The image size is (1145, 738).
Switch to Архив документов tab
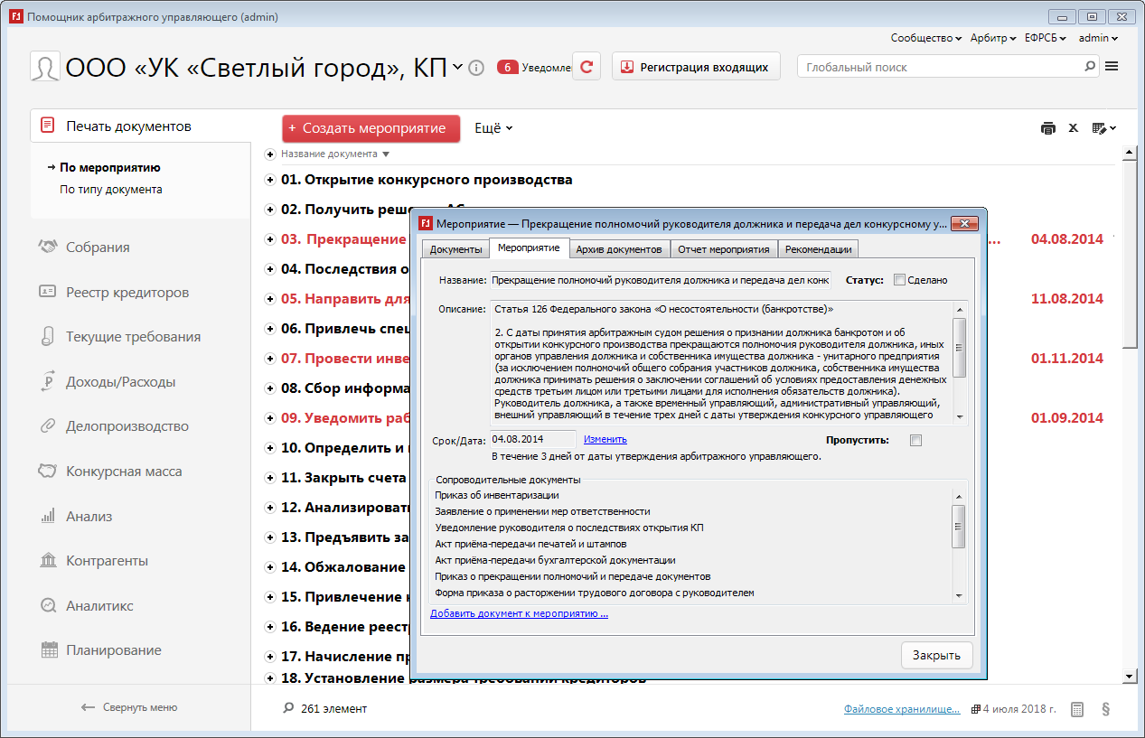(619, 249)
